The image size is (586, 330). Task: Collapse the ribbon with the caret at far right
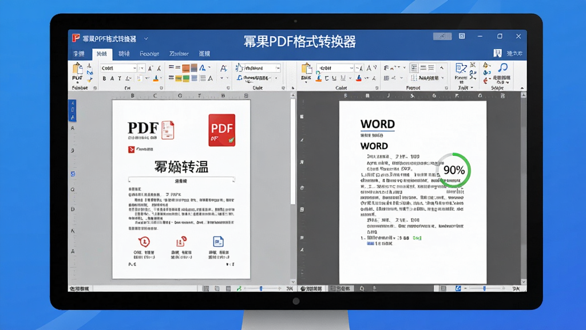point(522,88)
